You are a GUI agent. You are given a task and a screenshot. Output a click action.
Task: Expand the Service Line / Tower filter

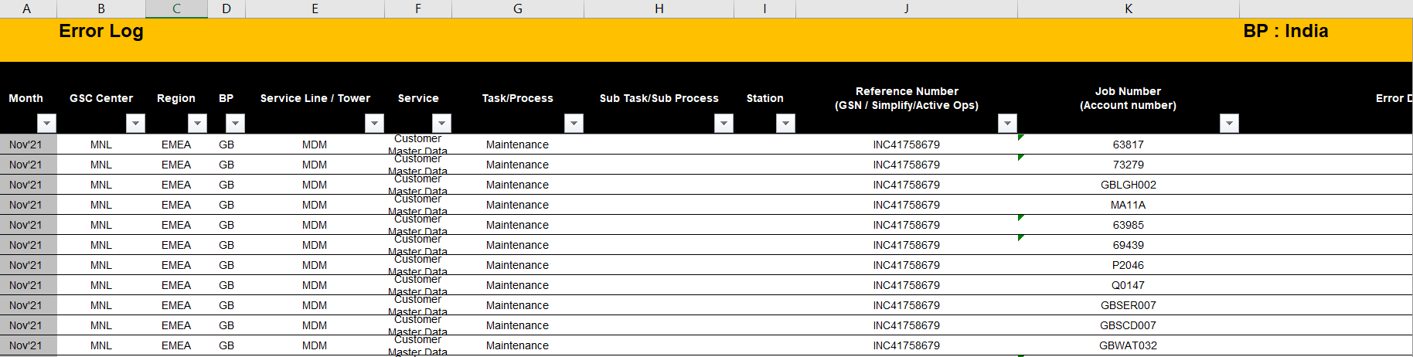point(375,123)
